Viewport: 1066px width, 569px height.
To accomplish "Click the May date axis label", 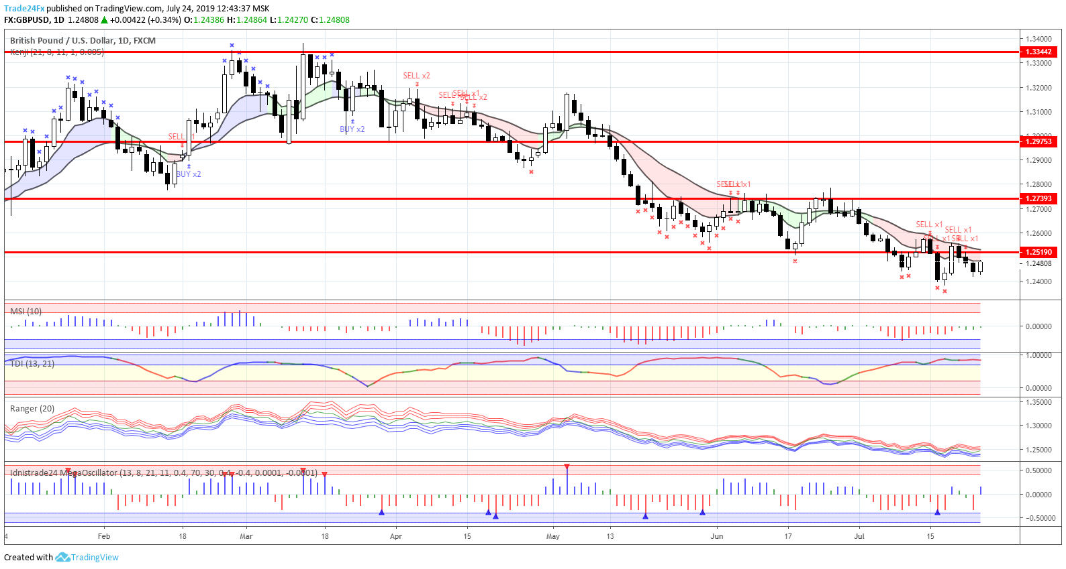I will point(553,536).
